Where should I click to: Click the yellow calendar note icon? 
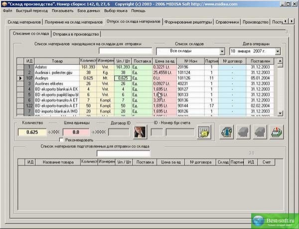point(203,132)
